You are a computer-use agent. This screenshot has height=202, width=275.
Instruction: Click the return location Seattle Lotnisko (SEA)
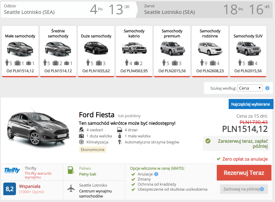[x=169, y=12]
